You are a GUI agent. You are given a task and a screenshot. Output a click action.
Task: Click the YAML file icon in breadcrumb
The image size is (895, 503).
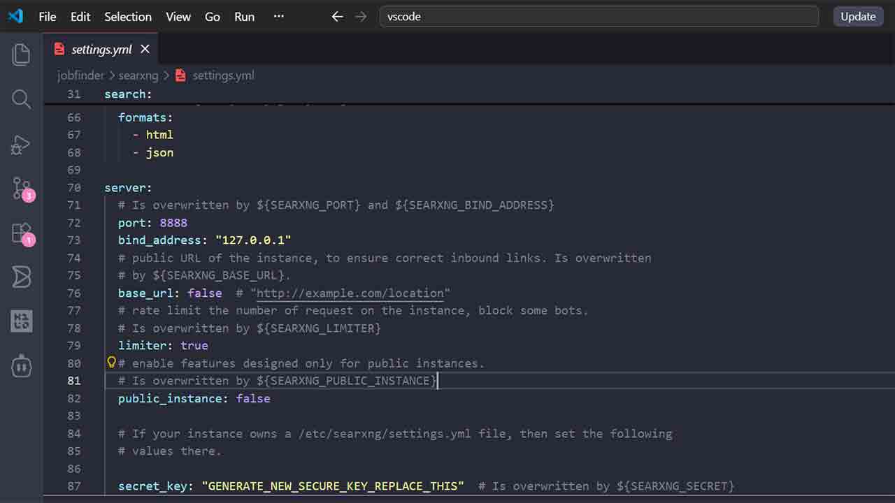(180, 75)
